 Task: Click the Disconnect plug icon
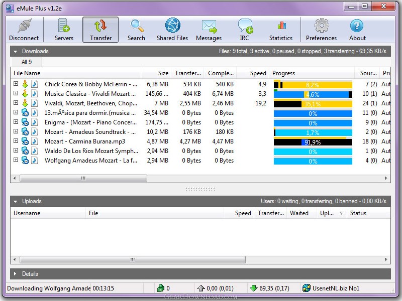pos(25,26)
